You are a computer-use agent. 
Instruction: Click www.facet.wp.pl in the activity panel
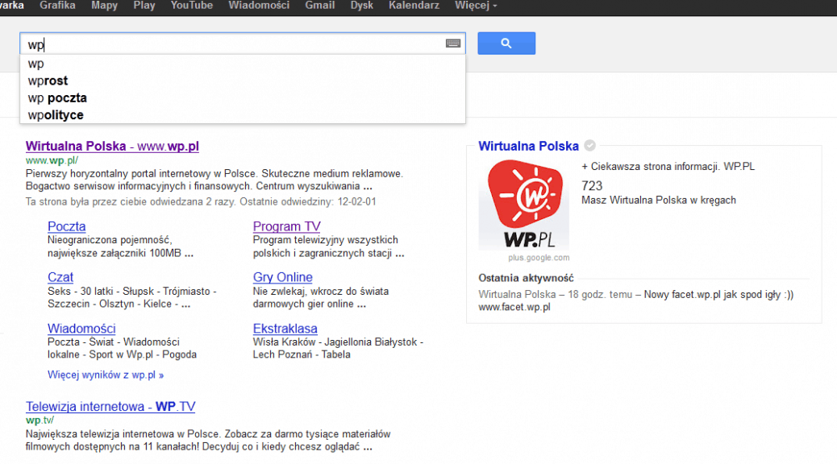click(514, 307)
